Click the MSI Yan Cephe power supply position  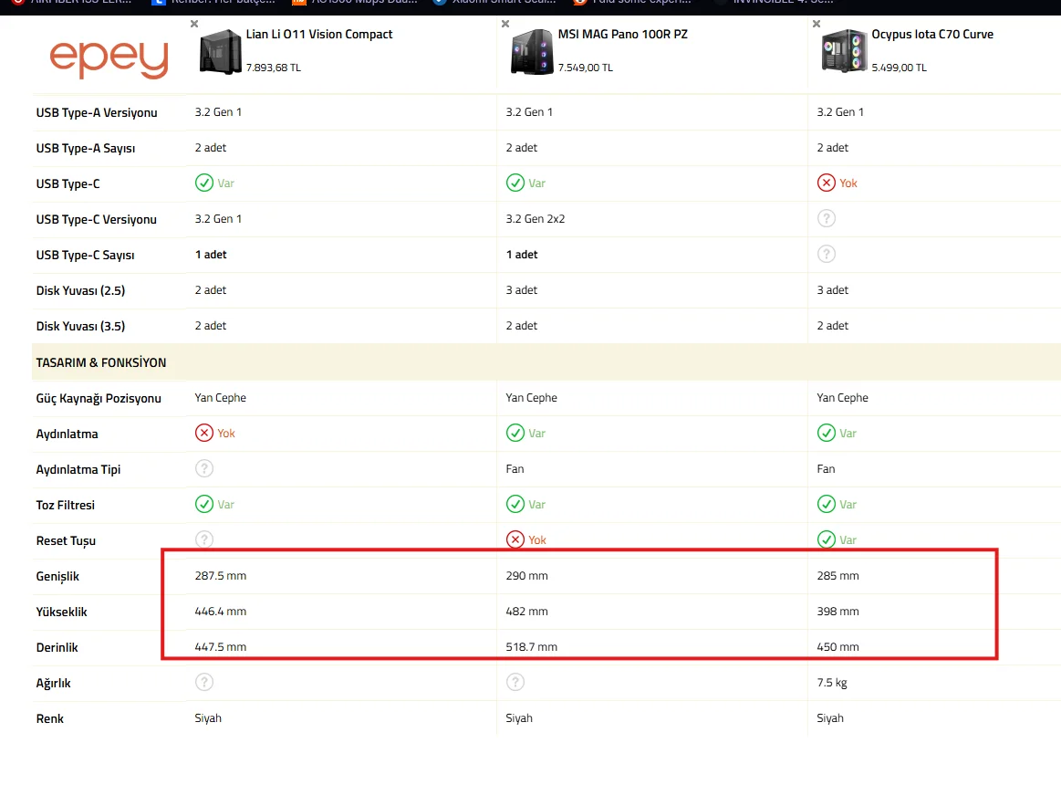pyautogui.click(x=531, y=398)
